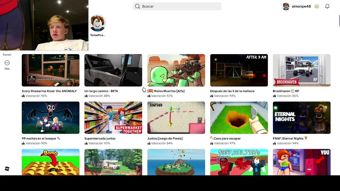Click Valoración 85% under Brookhaven

pyautogui.click(x=288, y=96)
